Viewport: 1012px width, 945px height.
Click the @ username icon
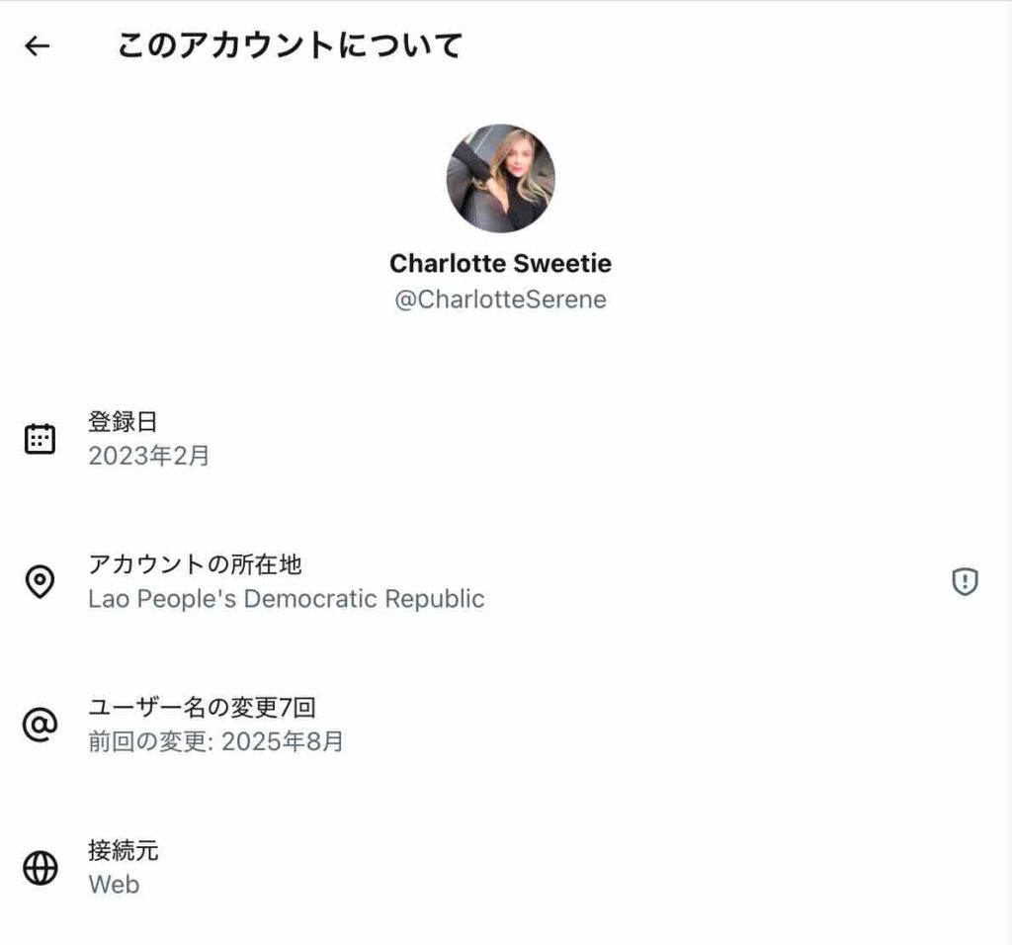(40, 726)
